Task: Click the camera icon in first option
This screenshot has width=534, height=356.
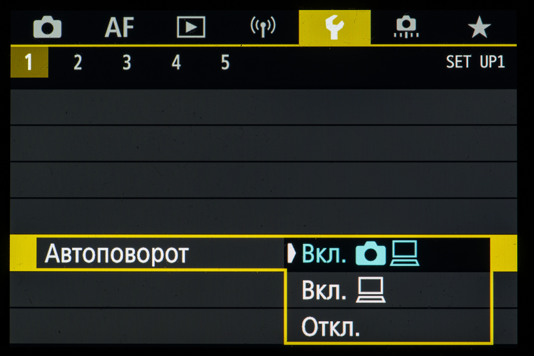Action: click(x=370, y=255)
